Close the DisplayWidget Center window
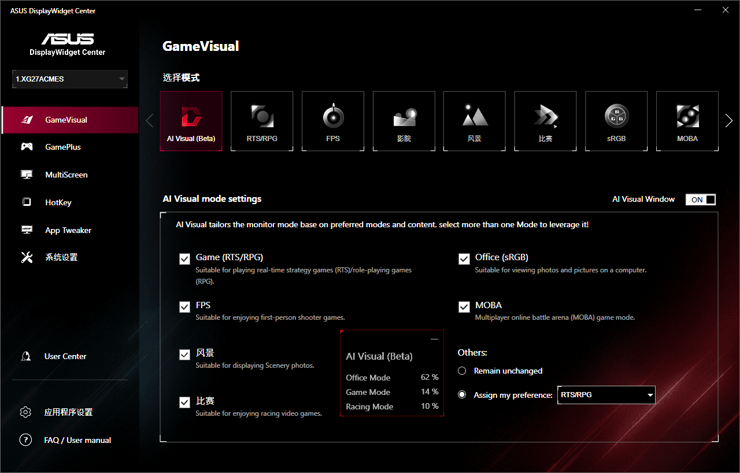This screenshot has width=740, height=473. 726,10
